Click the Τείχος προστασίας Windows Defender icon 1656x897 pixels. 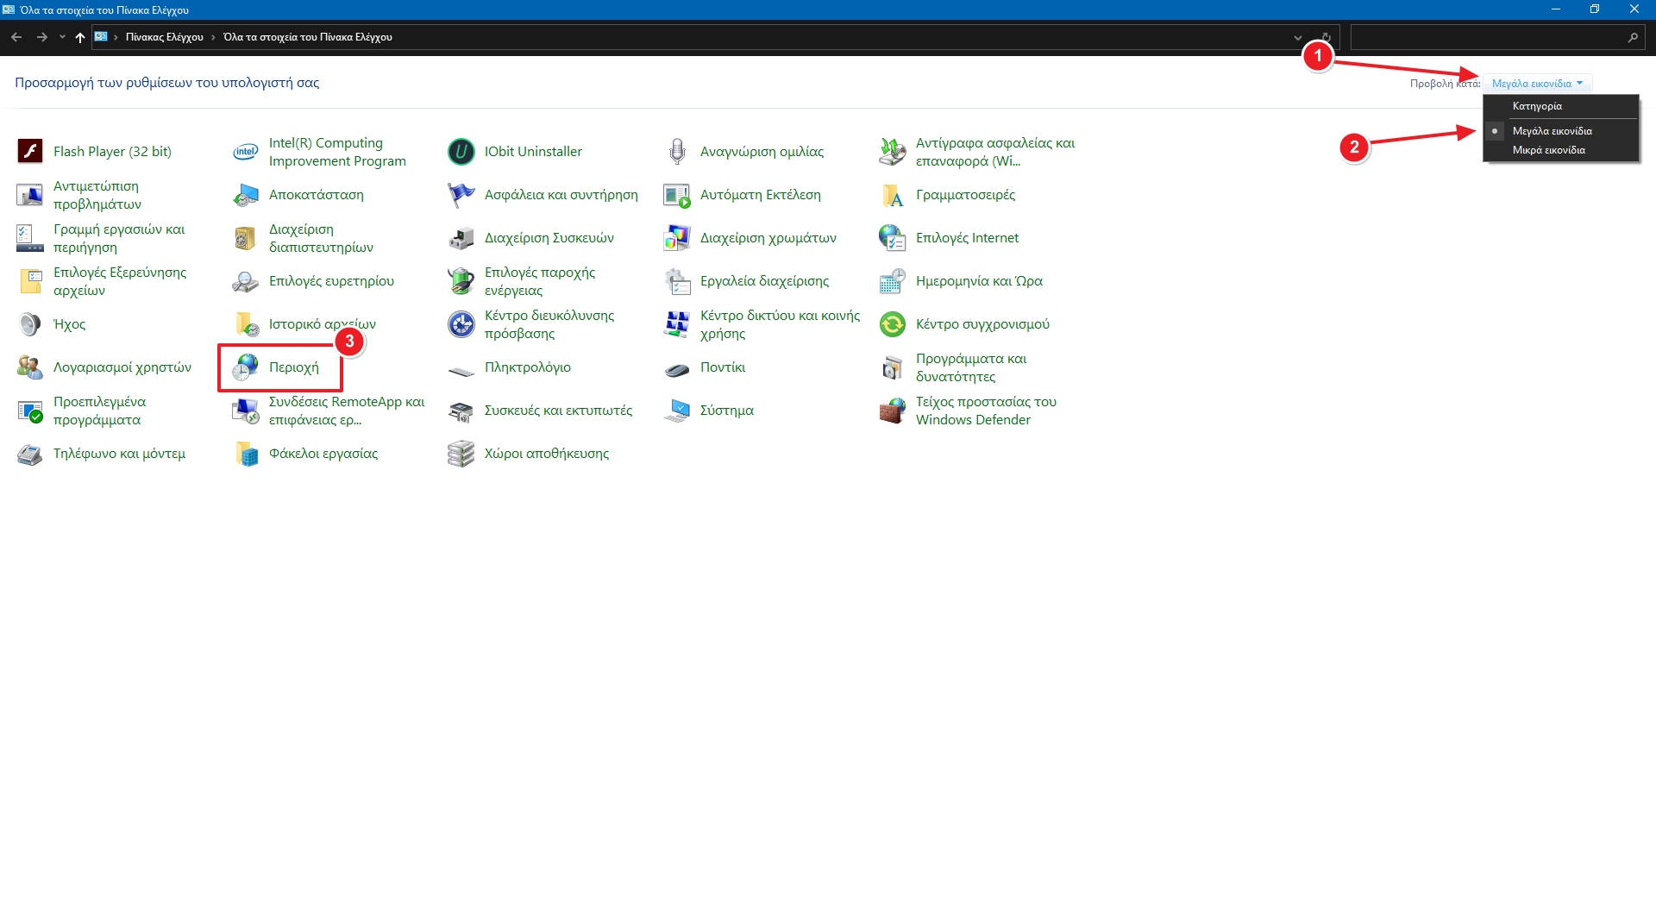pos(893,411)
